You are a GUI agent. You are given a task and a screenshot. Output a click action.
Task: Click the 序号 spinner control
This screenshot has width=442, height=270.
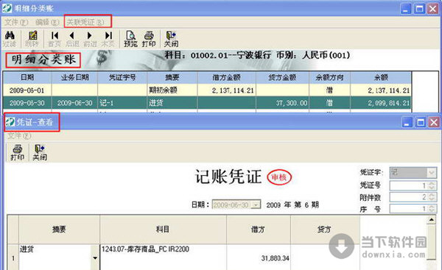pyautogui.click(x=432, y=209)
